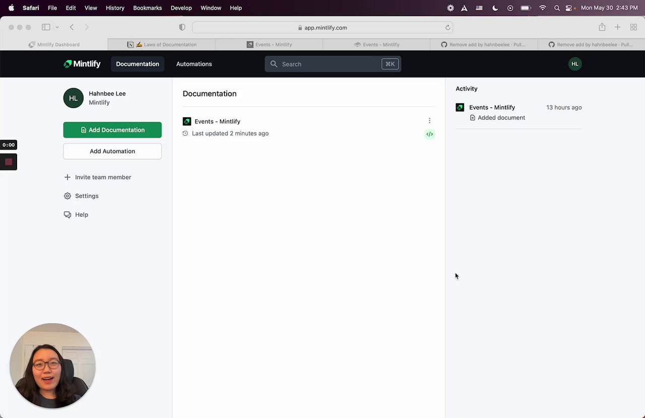
Task: Click the Events - Mintlify document icon
Action: pos(187,121)
